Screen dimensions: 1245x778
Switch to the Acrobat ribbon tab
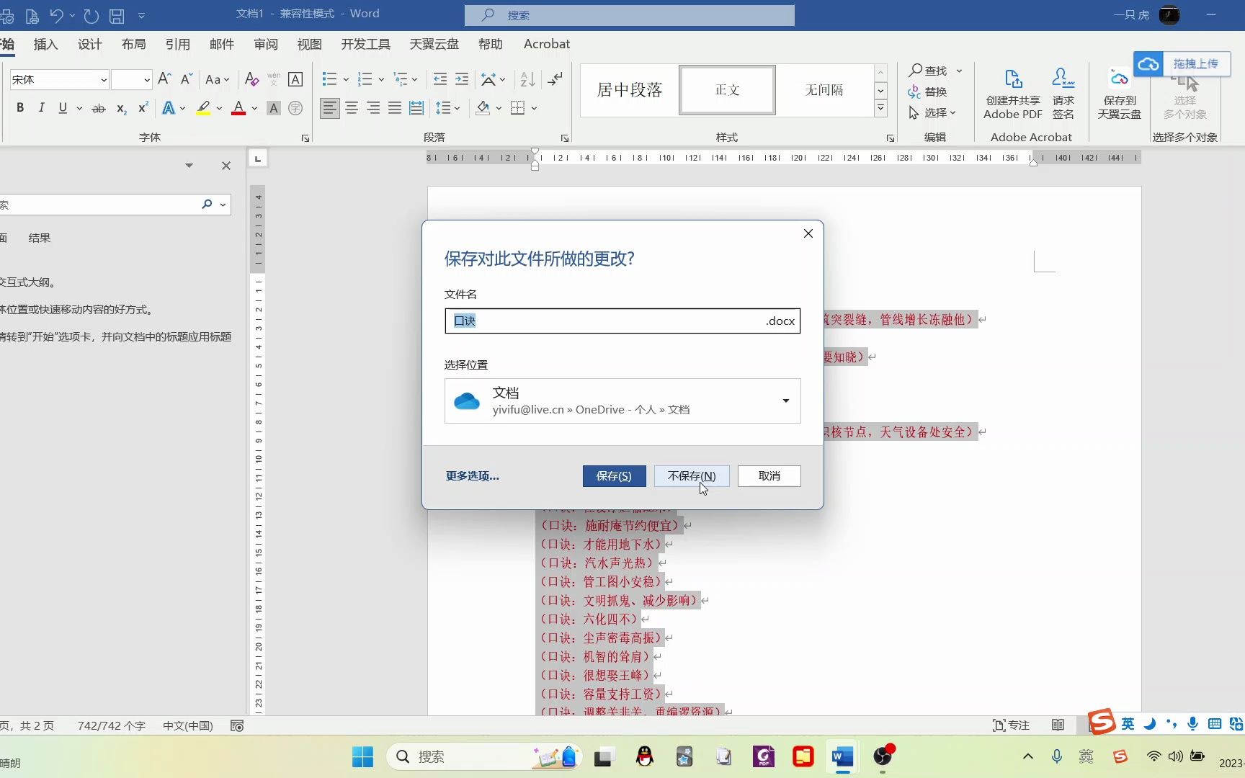tap(545, 44)
